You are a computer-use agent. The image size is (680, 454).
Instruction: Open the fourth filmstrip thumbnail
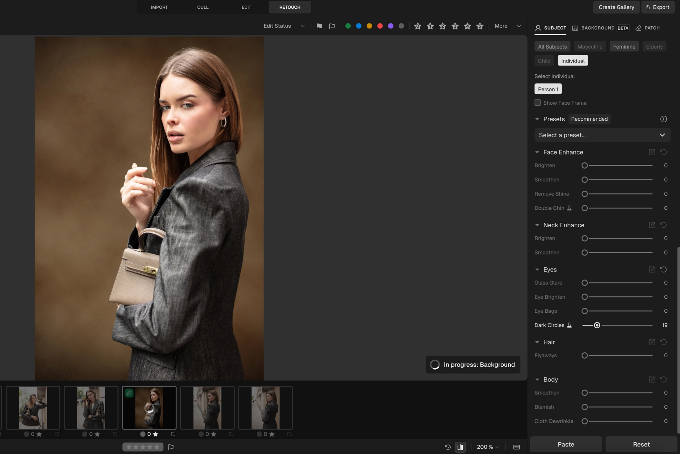[207, 407]
